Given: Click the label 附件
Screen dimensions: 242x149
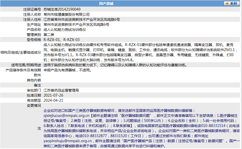Looking at the screenshot, I should point(37,75).
